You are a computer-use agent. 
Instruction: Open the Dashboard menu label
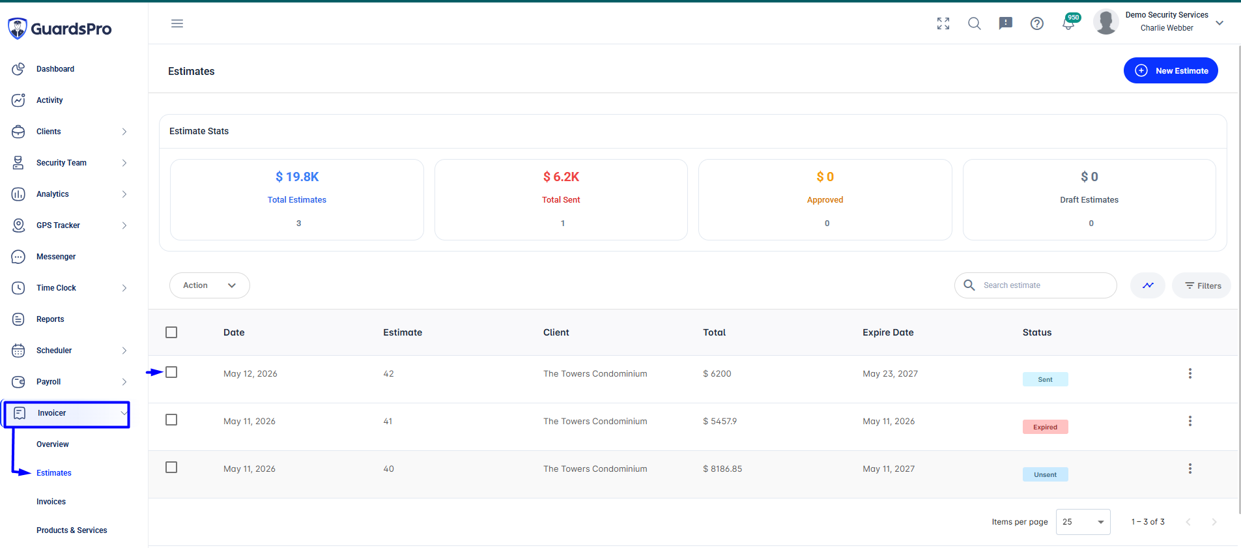pyautogui.click(x=55, y=69)
